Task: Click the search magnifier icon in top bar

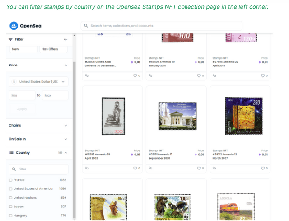Action: click(x=86, y=26)
